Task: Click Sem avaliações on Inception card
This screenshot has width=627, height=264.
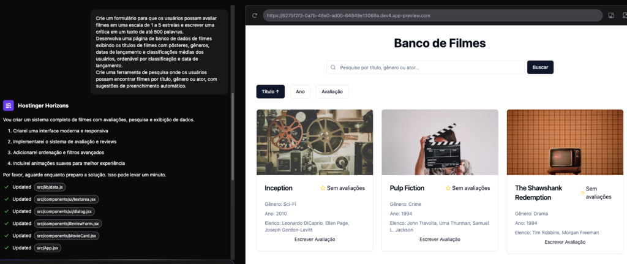Action: click(x=346, y=188)
